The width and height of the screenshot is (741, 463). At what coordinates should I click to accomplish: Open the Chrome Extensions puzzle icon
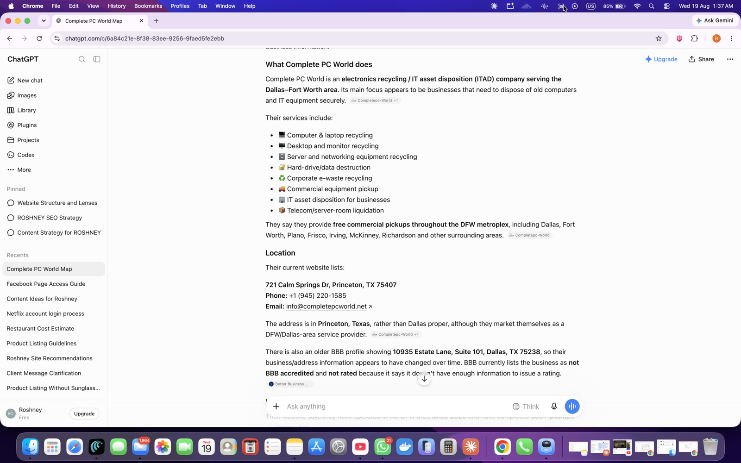pos(694,38)
